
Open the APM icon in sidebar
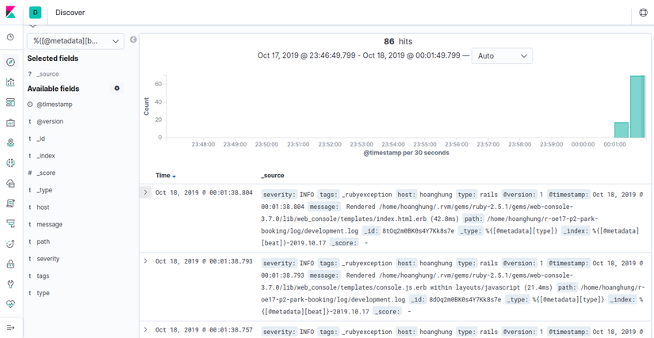(x=11, y=223)
